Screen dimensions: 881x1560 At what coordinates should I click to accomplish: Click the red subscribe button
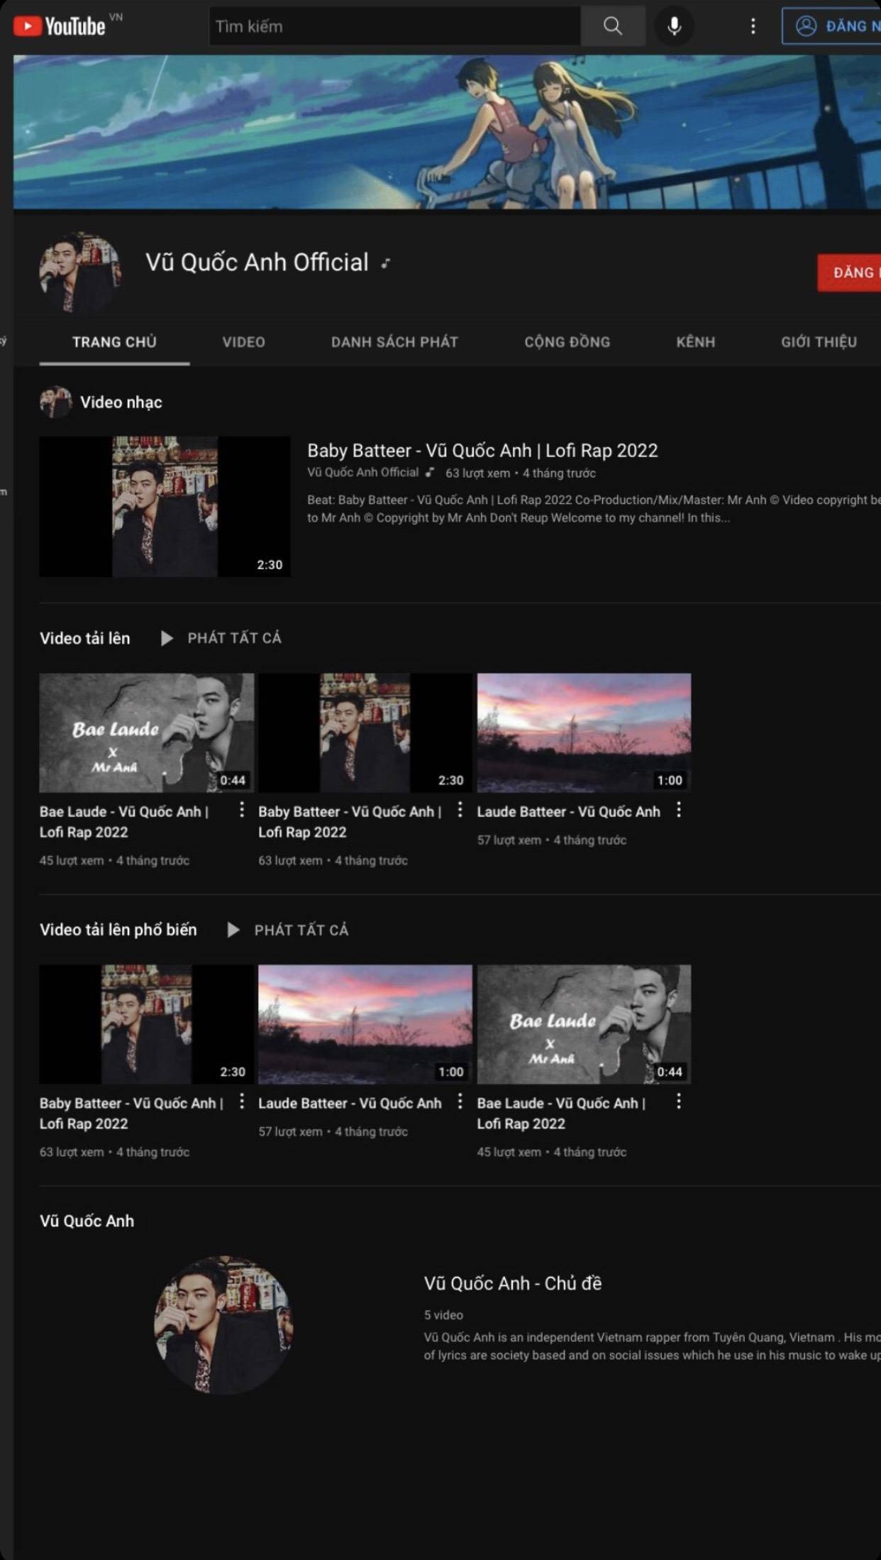[x=850, y=273]
